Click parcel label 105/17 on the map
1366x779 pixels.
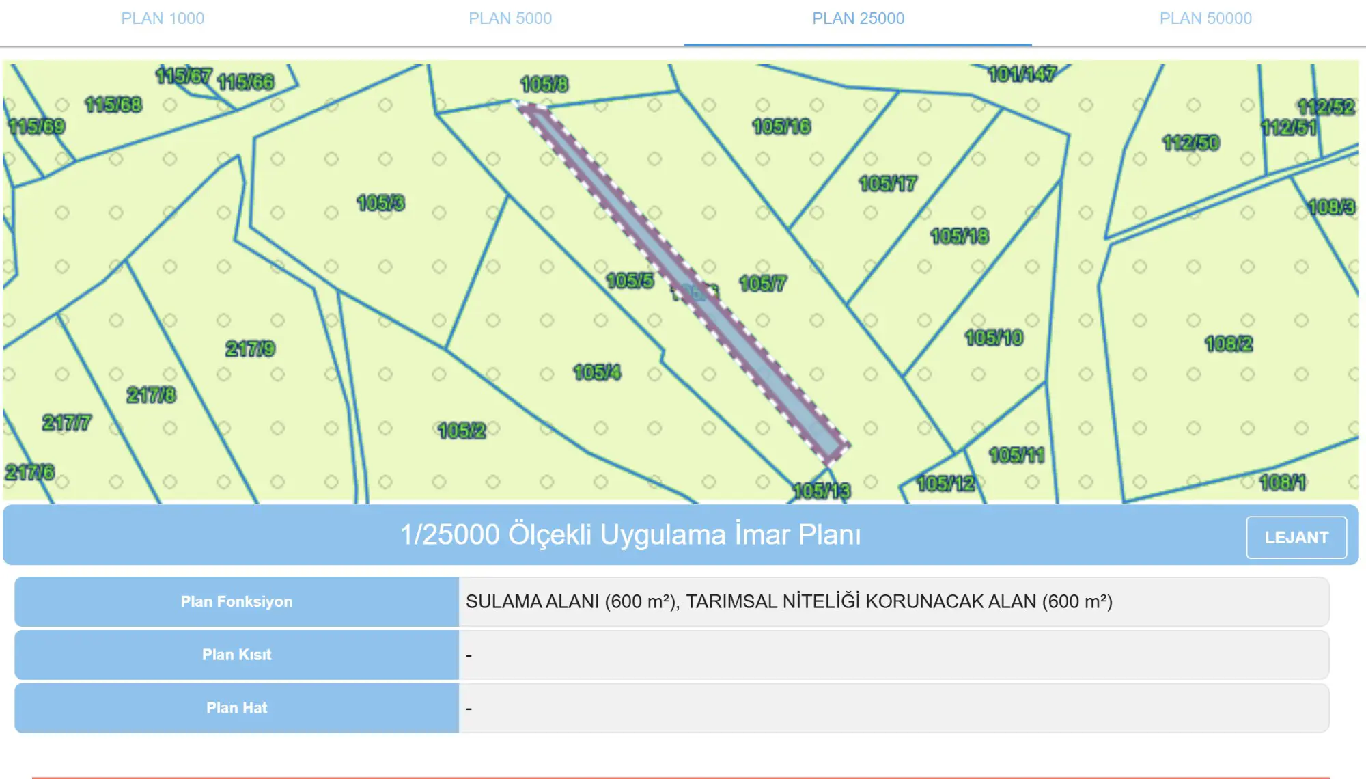pos(888,184)
